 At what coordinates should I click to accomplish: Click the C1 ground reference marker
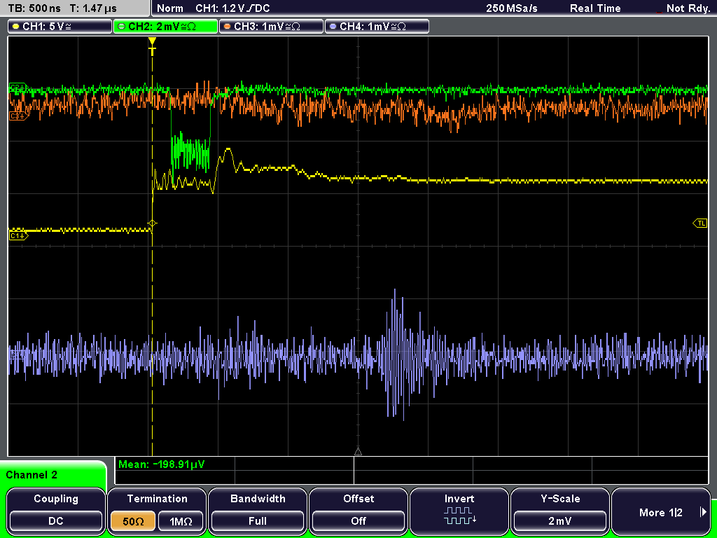(x=19, y=235)
